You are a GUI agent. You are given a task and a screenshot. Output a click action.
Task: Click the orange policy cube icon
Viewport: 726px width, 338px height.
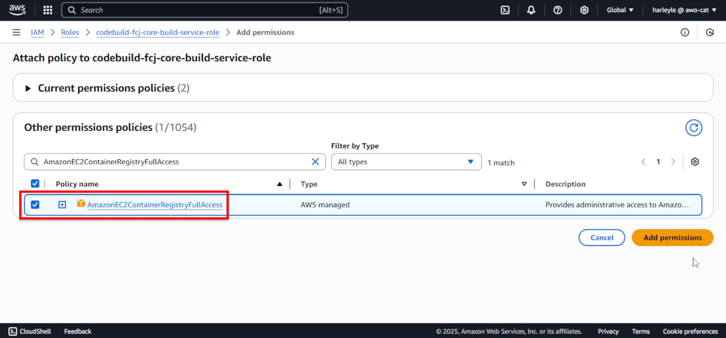(81, 204)
